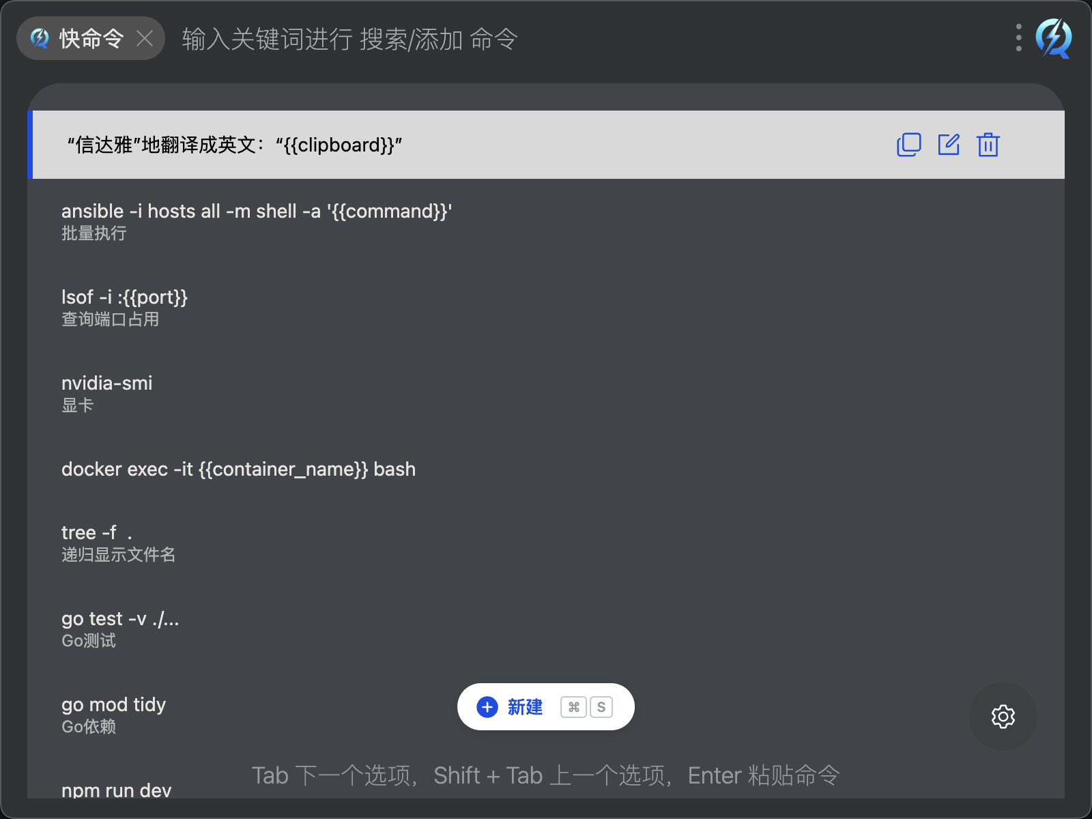Image resolution: width=1092 pixels, height=819 pixels.
Task: Click the 新建 new command button
Action: point(545,707)
